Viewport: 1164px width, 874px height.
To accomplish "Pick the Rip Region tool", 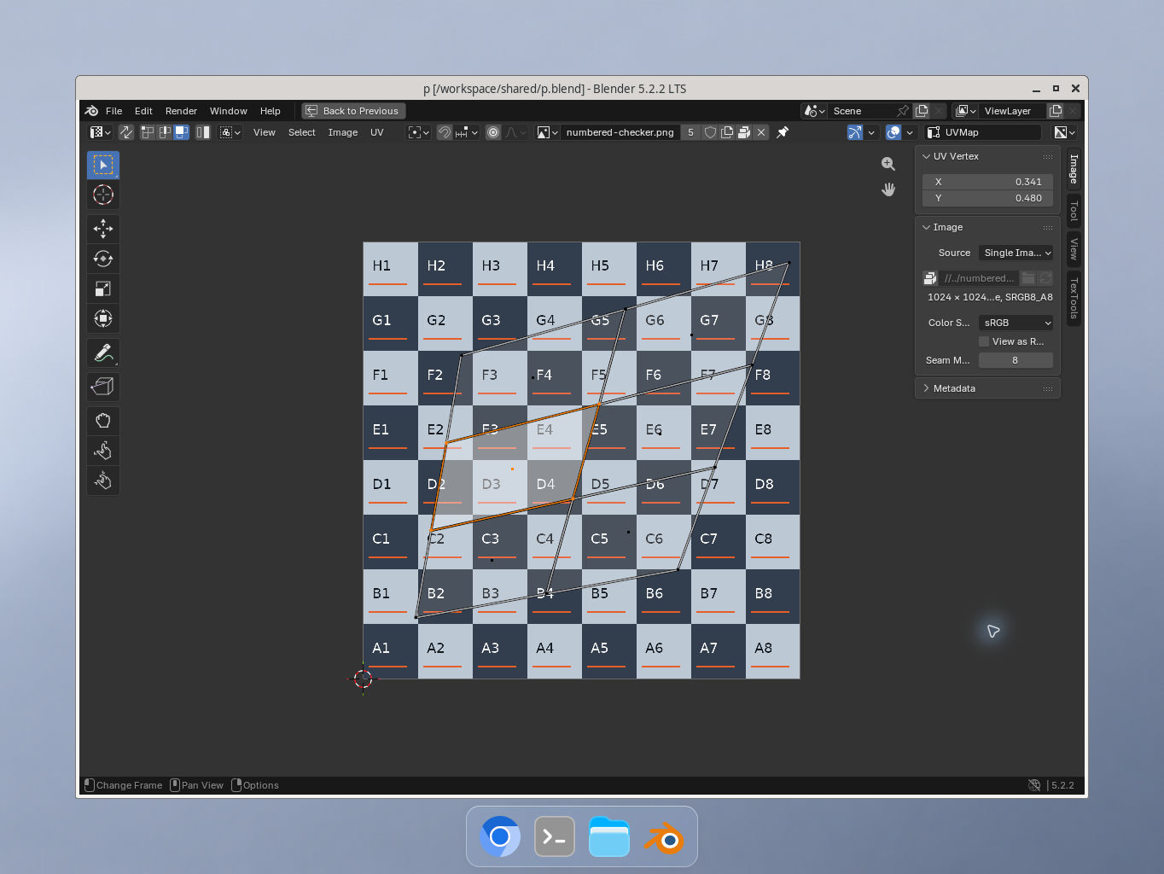I will [x=103, y=387].
